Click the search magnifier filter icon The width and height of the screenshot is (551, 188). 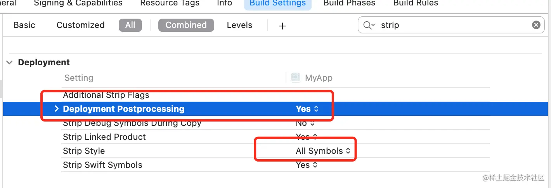coord(368,25)
